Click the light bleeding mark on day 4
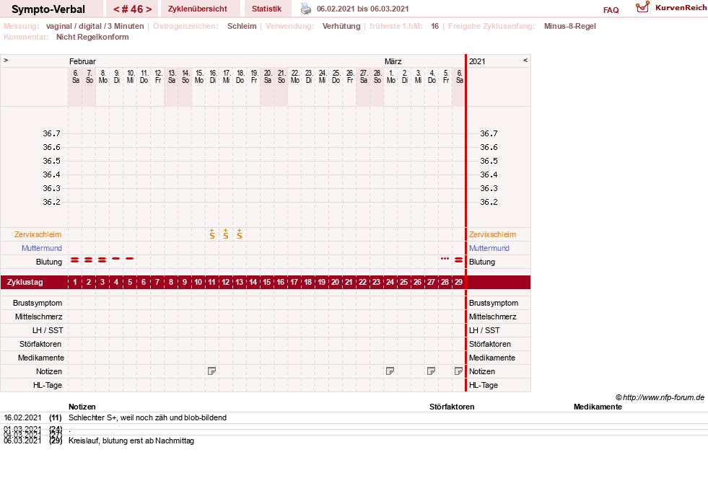 coord(116,258)
